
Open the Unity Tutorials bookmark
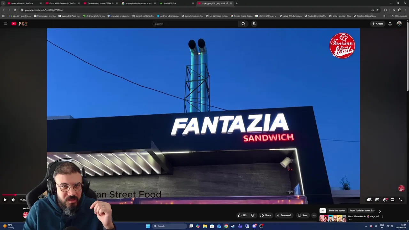340,16
